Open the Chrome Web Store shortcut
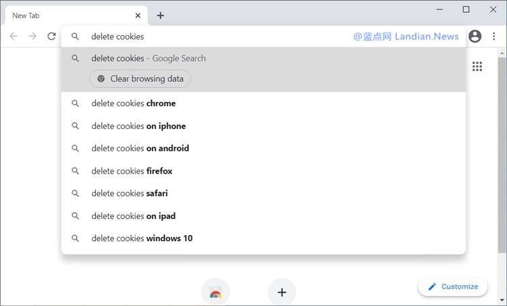 (x=215, y=292)
